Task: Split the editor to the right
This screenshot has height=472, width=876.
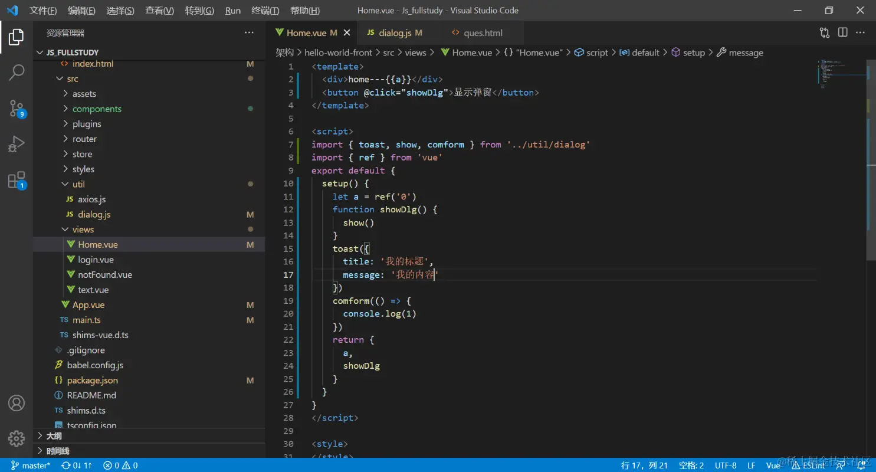Action: pos(842,32)
